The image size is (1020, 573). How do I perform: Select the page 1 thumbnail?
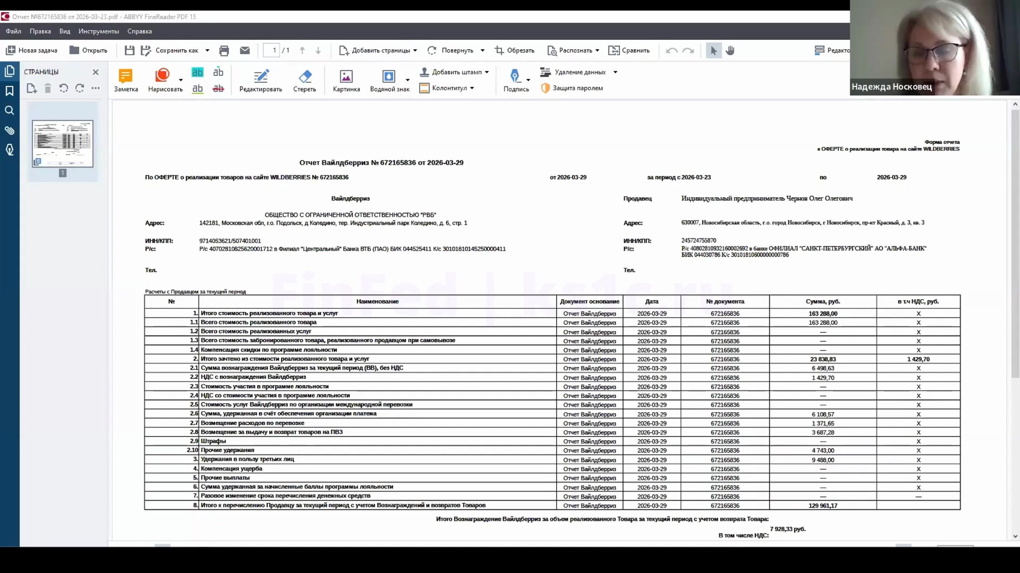pyautogui.click(x=63, y=144)
